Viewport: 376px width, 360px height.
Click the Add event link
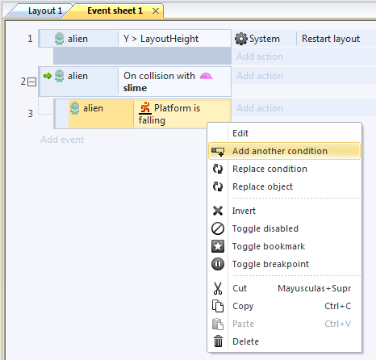pyautogui.click(x=62, y=140)
